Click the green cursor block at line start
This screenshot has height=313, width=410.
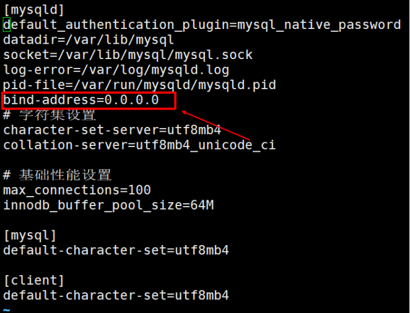pyautogui.click(x=7, y=25)
